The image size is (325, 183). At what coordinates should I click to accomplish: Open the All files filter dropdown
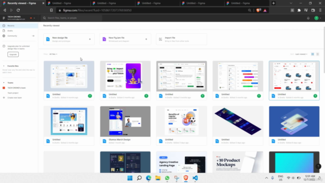pyautogui.click(x=53, y=54)
